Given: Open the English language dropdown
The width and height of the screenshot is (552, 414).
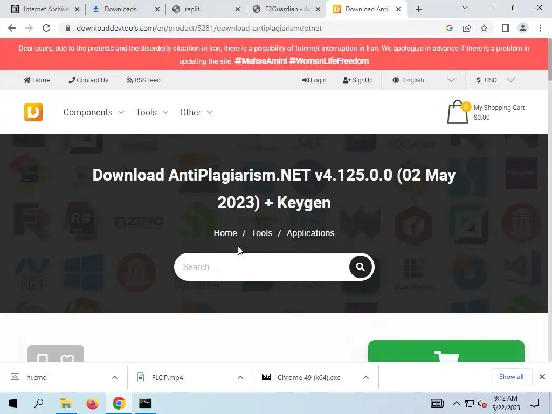Looking at the screenshot, I should [424, 80].
